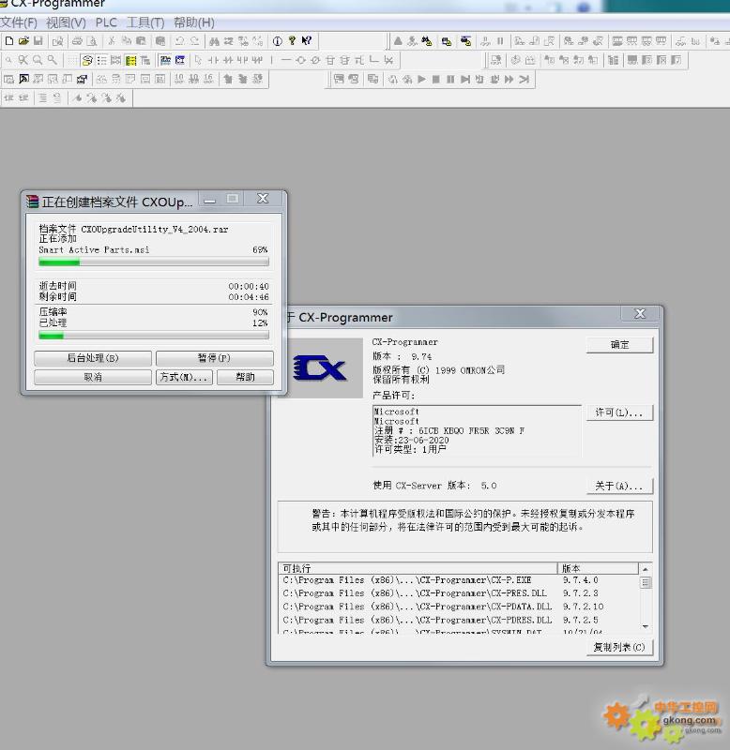Screen dimensions: 730x750
Task: Click 复制列表(C) button
Action: point(619,647)
